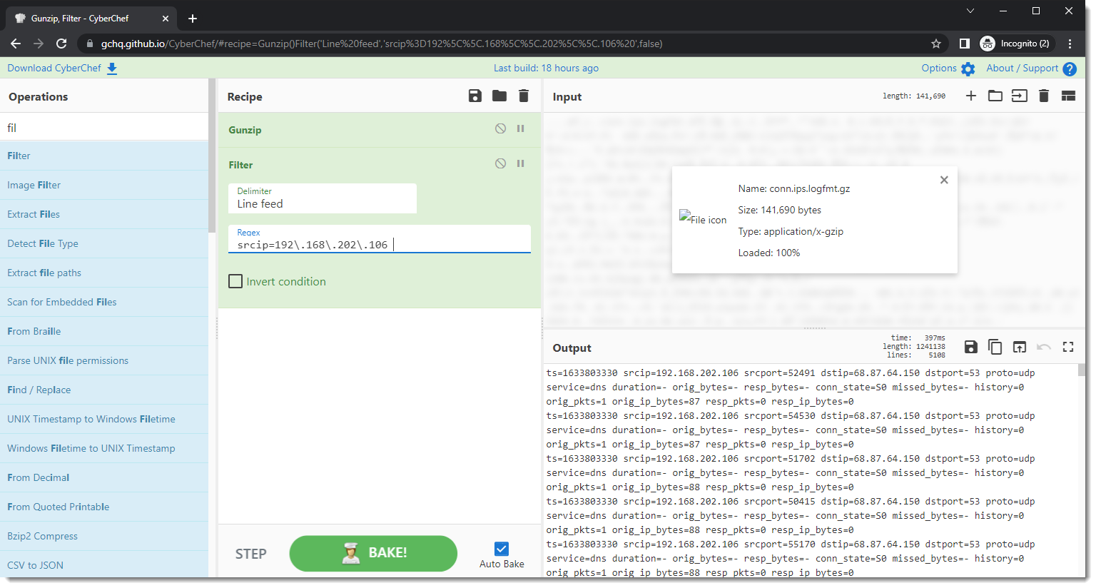Add a new input tab
This screenshot has width=1096, height=588.
click(x=970, y=96)
